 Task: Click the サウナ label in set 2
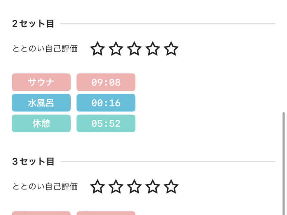pyautogui.click(x=41, y=82)
